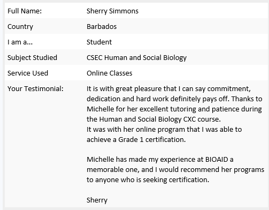Select the Student value

pyautogui.click(x=99, y=42)
